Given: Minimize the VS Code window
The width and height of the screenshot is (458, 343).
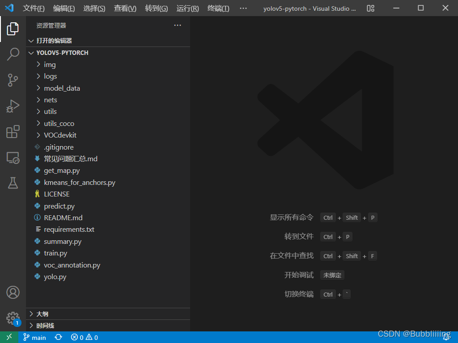Looking at the screenshot, I should 396,8.
